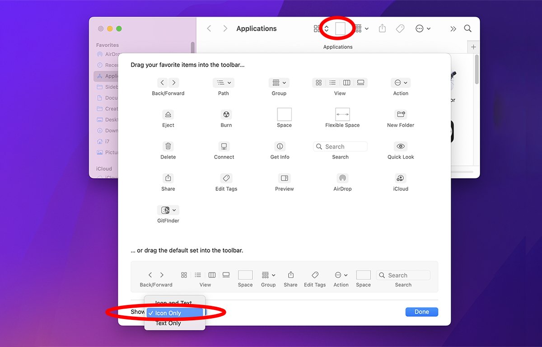Click the Quick Look eye icon
This screenshot has width=542, height=347.
tap(400, 146)
